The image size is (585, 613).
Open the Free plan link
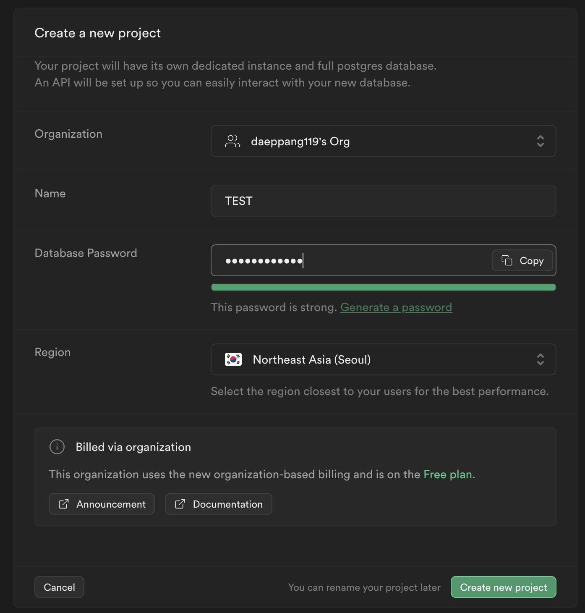[447, 474]
